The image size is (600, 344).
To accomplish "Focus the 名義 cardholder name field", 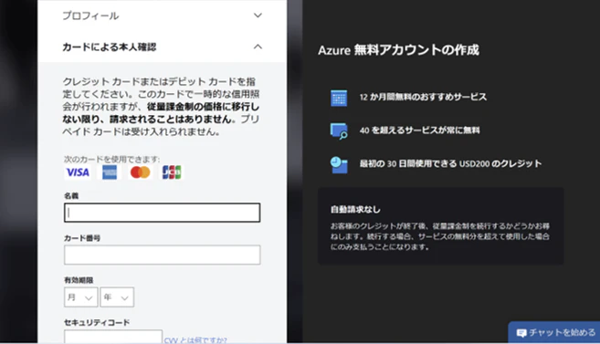I will (163, 213).
